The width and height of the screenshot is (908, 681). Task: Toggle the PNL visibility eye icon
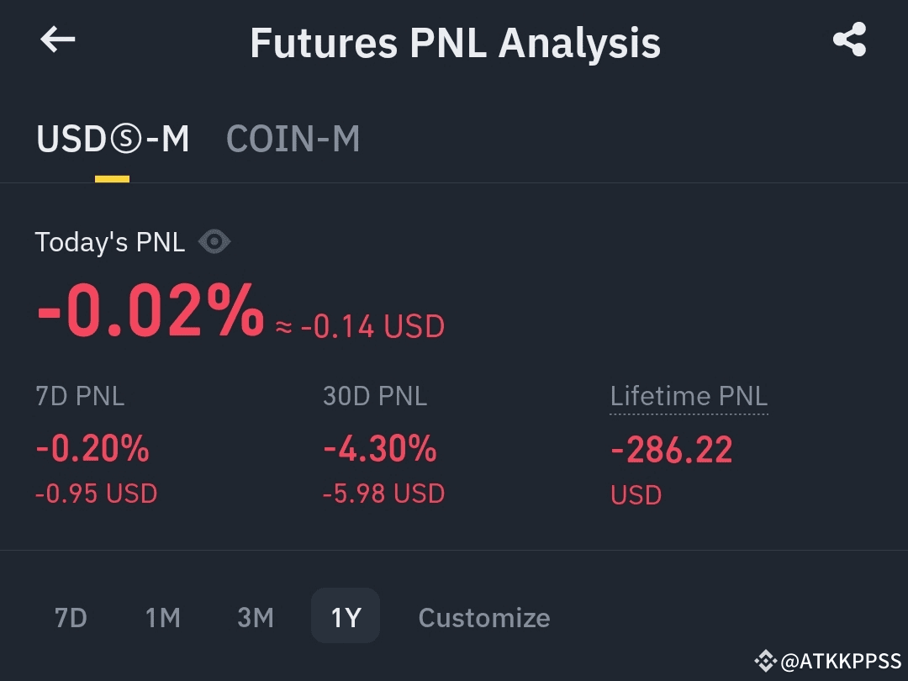pyautogui.click(x=214, y=241)
